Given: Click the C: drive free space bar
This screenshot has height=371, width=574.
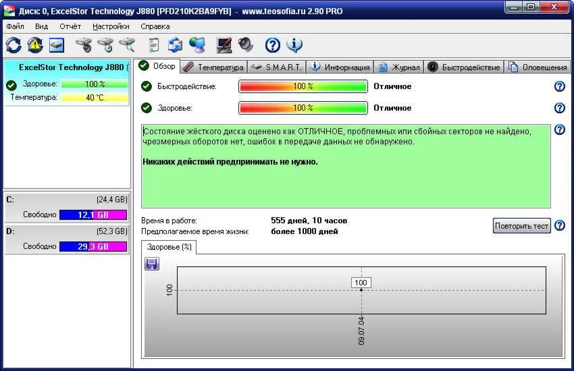Looking at the screenshot, I should (x=93, y=215).
